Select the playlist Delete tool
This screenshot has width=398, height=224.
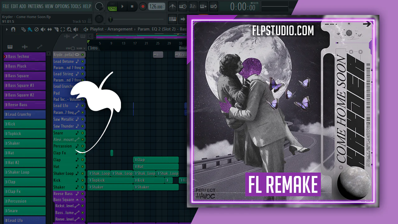point(36,29)
